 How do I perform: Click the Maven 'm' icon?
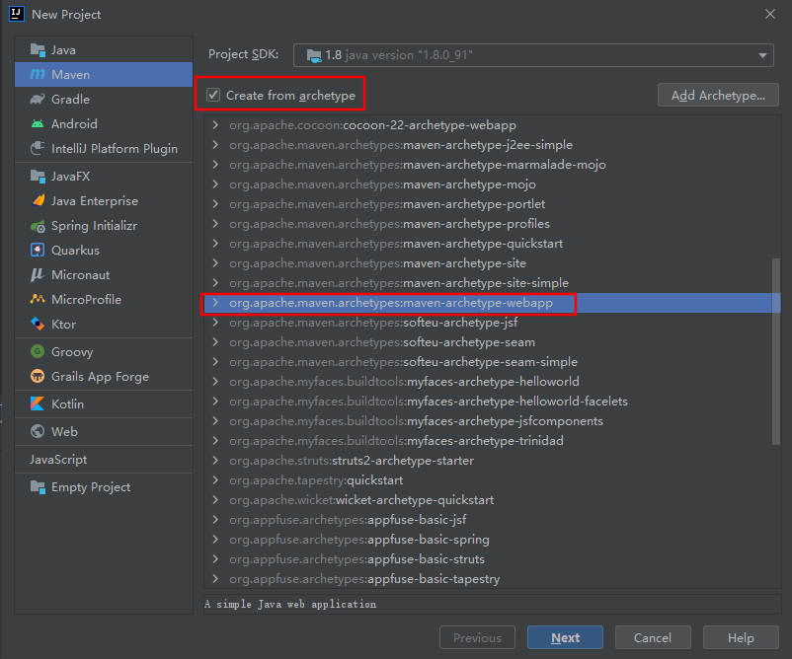coord(38,75)
